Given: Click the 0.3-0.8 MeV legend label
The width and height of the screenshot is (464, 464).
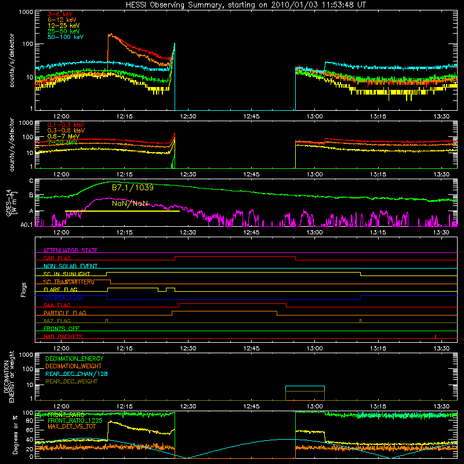Looking at the screenshot, I should tap(66, 130).
